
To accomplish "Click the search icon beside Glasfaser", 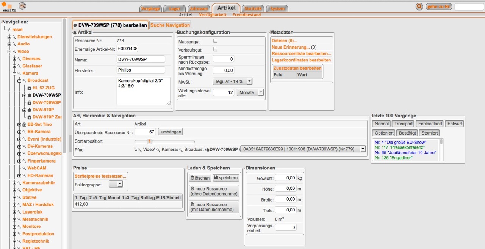I will 19,66.
